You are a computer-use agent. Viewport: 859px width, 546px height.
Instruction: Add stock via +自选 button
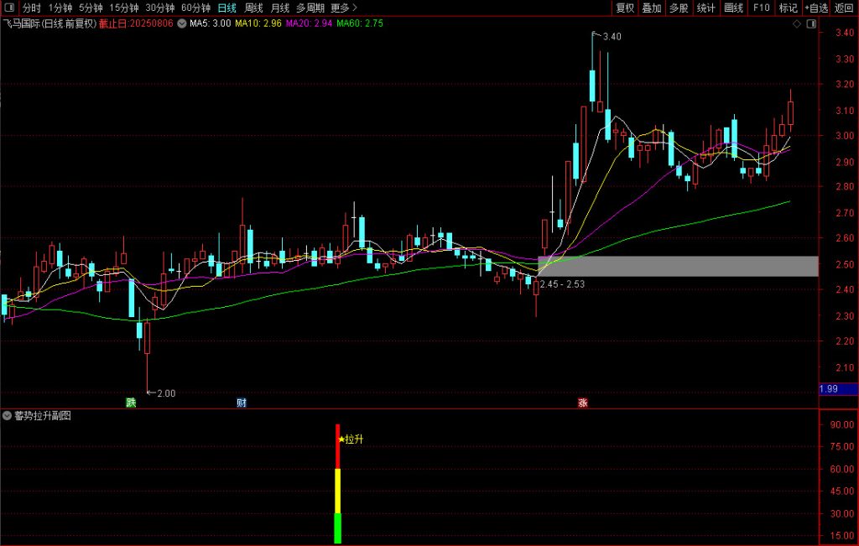[x=815, y=8]
